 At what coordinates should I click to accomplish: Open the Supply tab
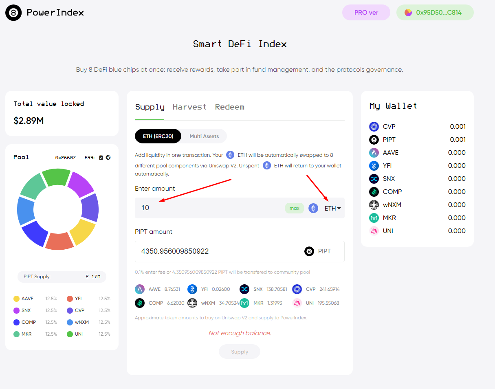click(x=150, y=107)
